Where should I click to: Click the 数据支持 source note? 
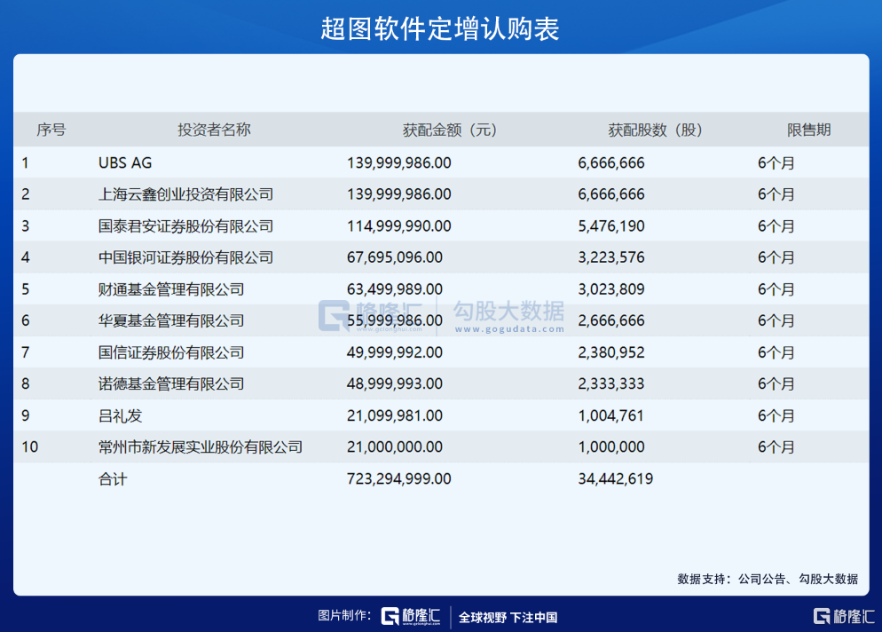pyautogui.click(x=768, y=579)
